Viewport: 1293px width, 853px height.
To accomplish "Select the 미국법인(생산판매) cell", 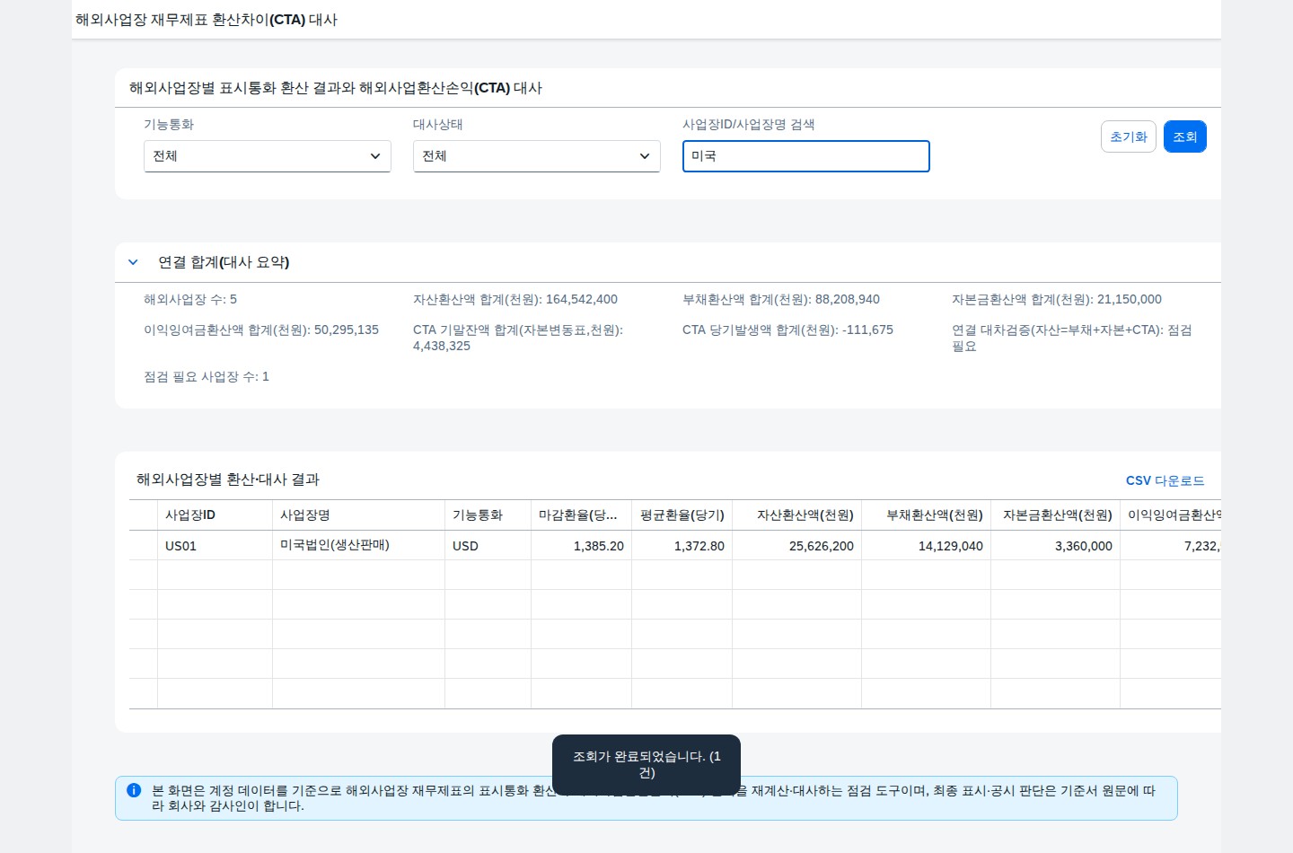I will [358, 545].
